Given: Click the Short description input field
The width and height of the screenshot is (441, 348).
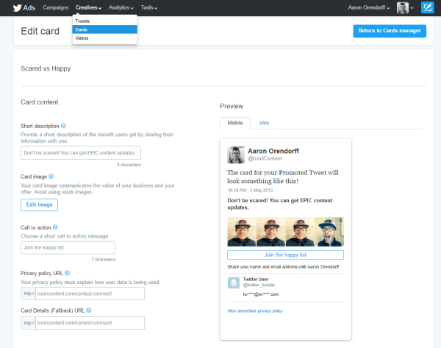Looking at the screenshot, I should 81,152.
